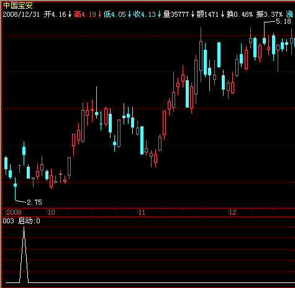295x288 pixels.
Task: Click the 中国宝安 stock name title
Action: pyautogui.click(x=18, y=6)
